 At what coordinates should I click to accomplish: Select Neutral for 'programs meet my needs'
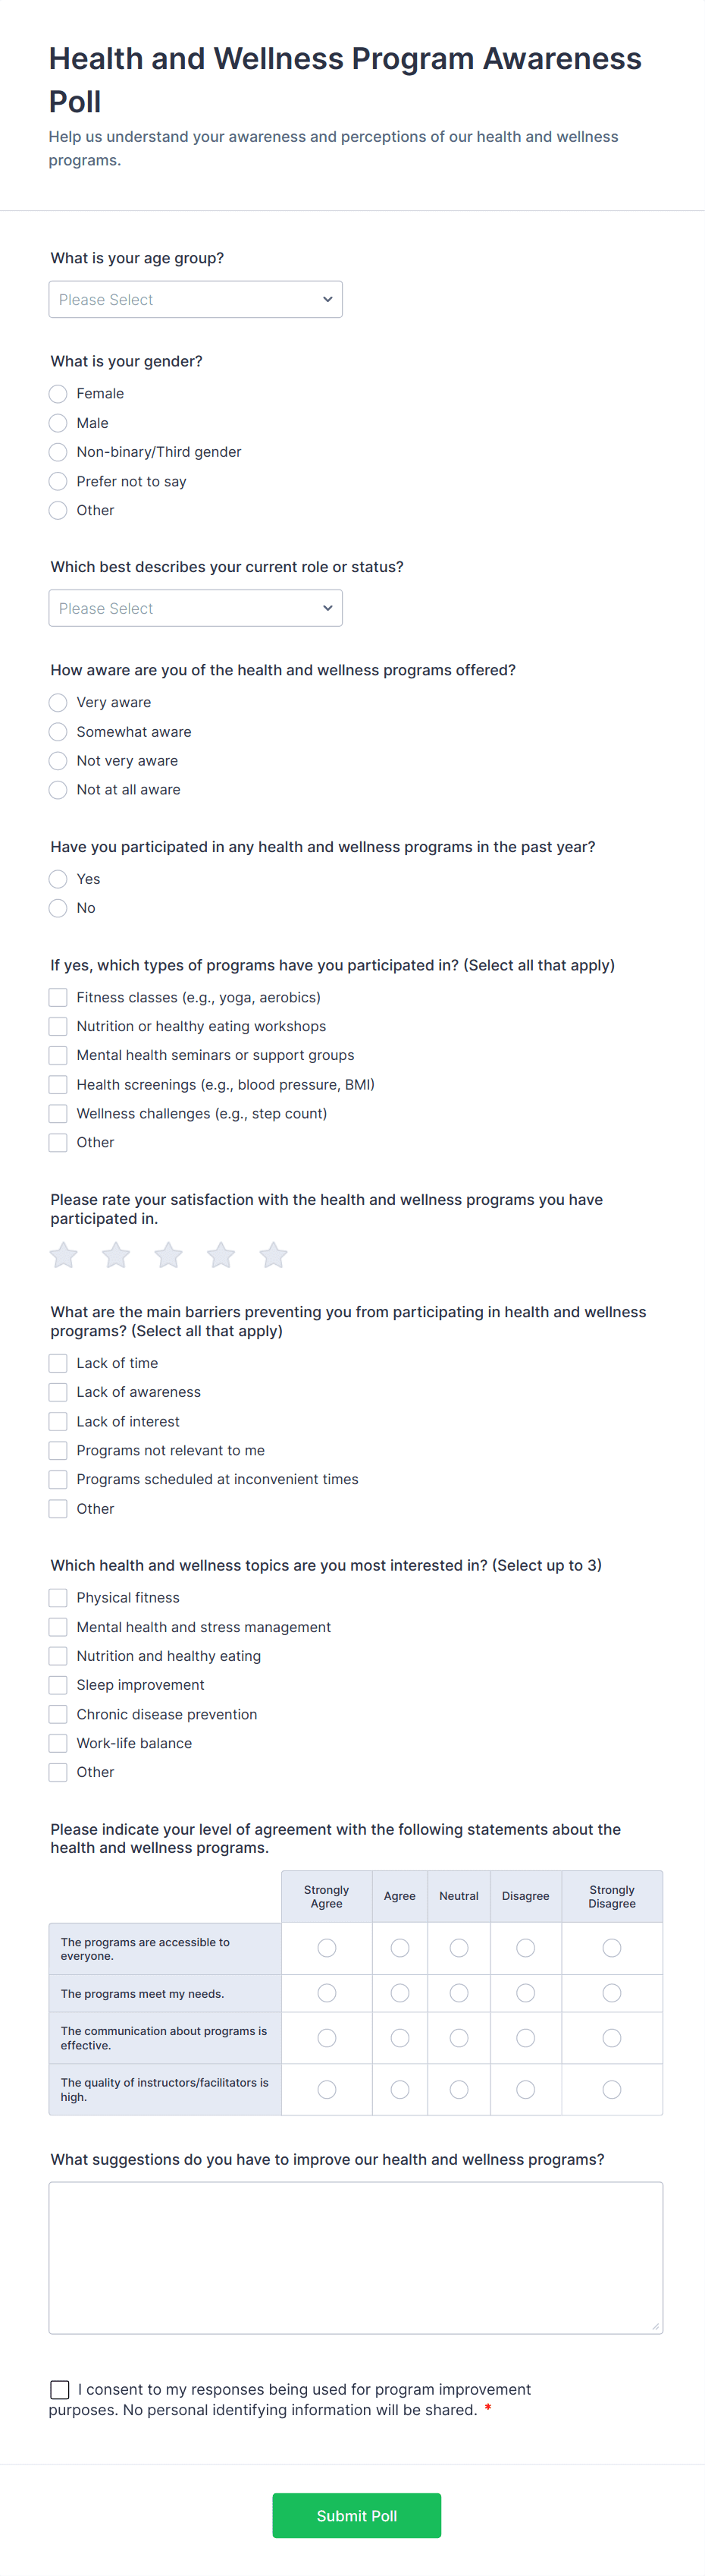pyautogui.click(x=459, y=1992)
